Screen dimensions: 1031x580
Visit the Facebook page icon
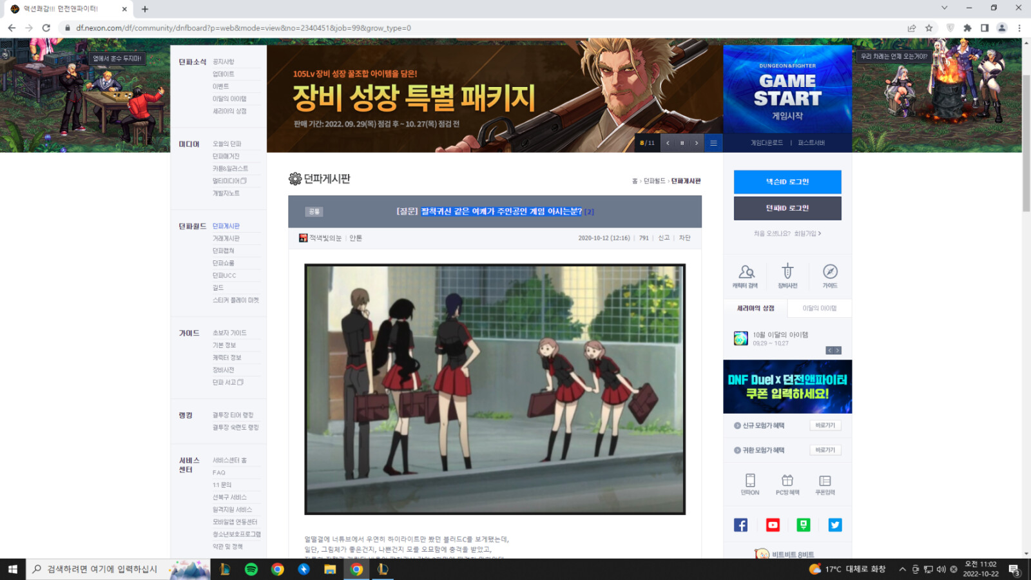pyautogui.click(x=741, y=525)
